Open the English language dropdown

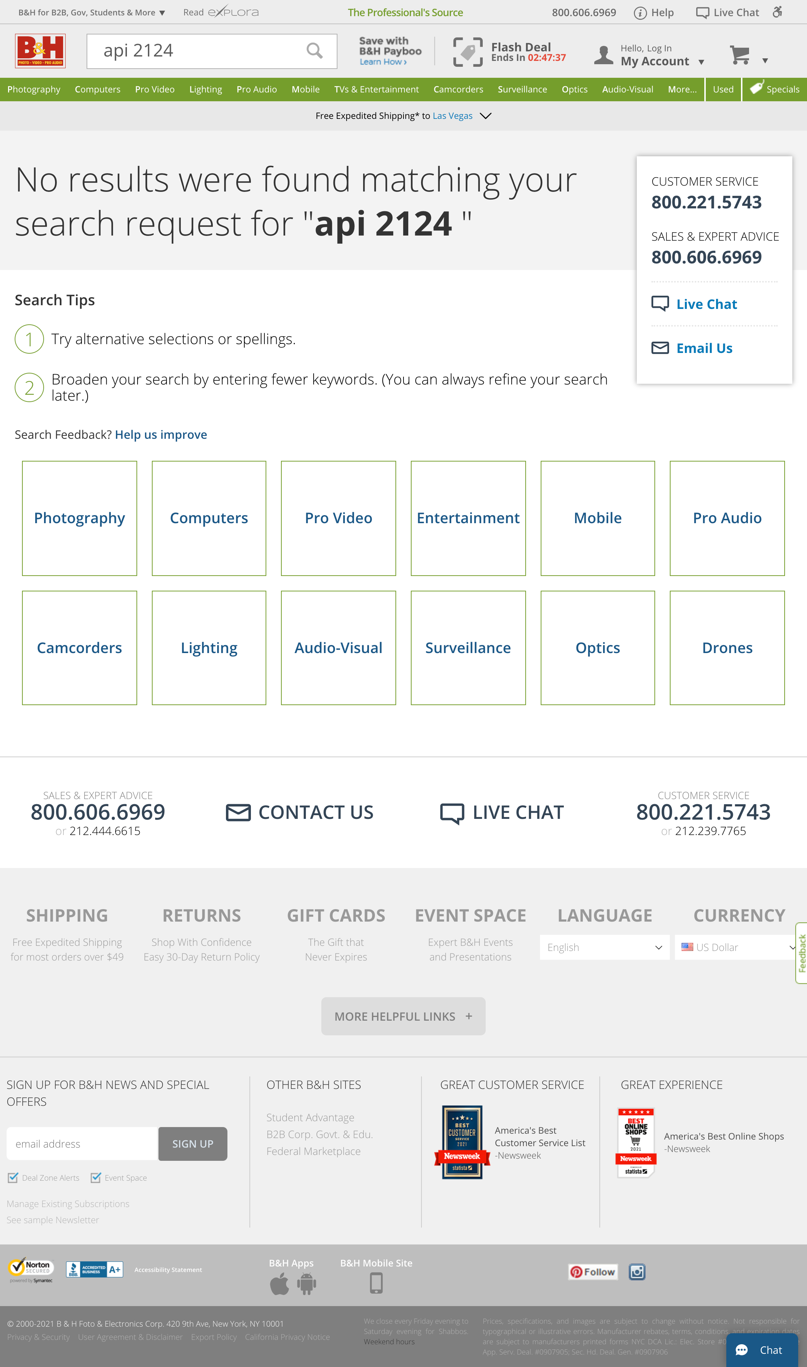604,947
